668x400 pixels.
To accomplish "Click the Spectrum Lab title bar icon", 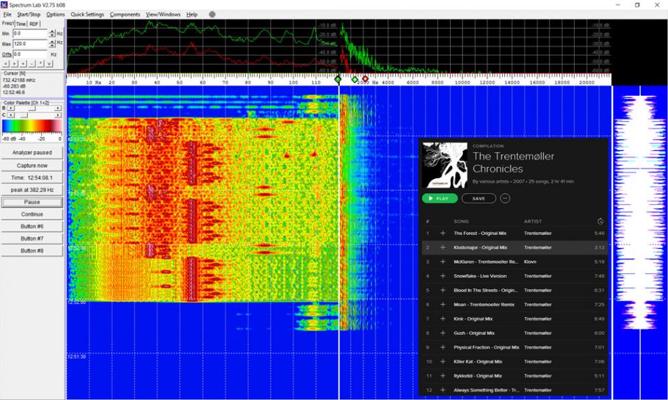I will [x=5, y=5].
